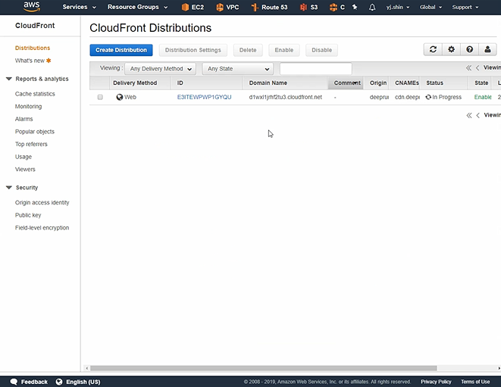Go to first page in top pager

click(468, 67)
